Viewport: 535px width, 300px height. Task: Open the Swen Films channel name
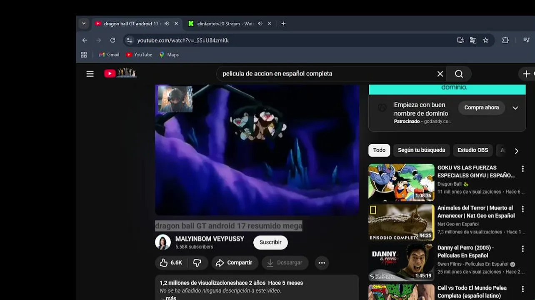pyautogui.click(x=473, y=264)
